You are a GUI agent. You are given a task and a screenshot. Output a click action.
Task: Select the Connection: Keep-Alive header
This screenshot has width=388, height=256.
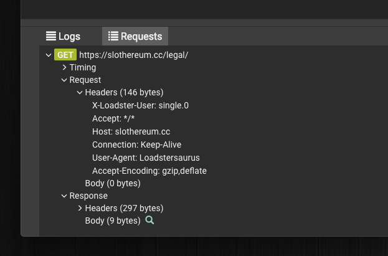point(136,145)
